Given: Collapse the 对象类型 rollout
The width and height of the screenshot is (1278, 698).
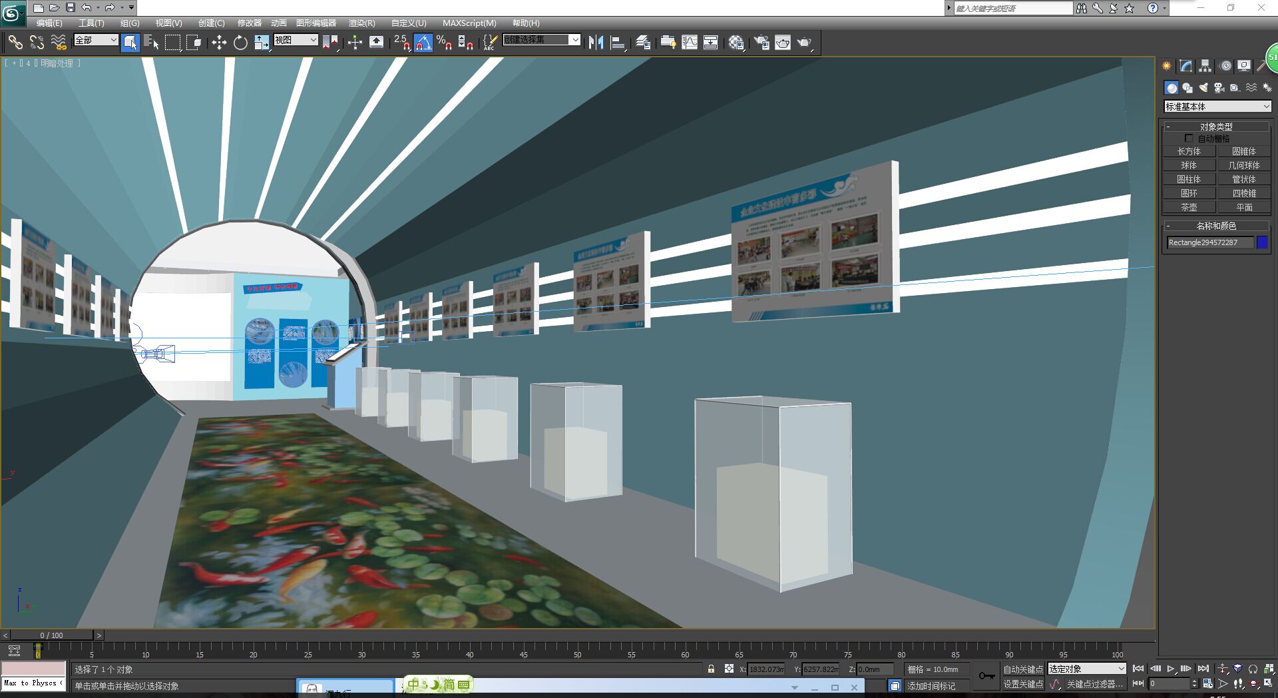Looking at the screenshot, I should coord(1216,126).
